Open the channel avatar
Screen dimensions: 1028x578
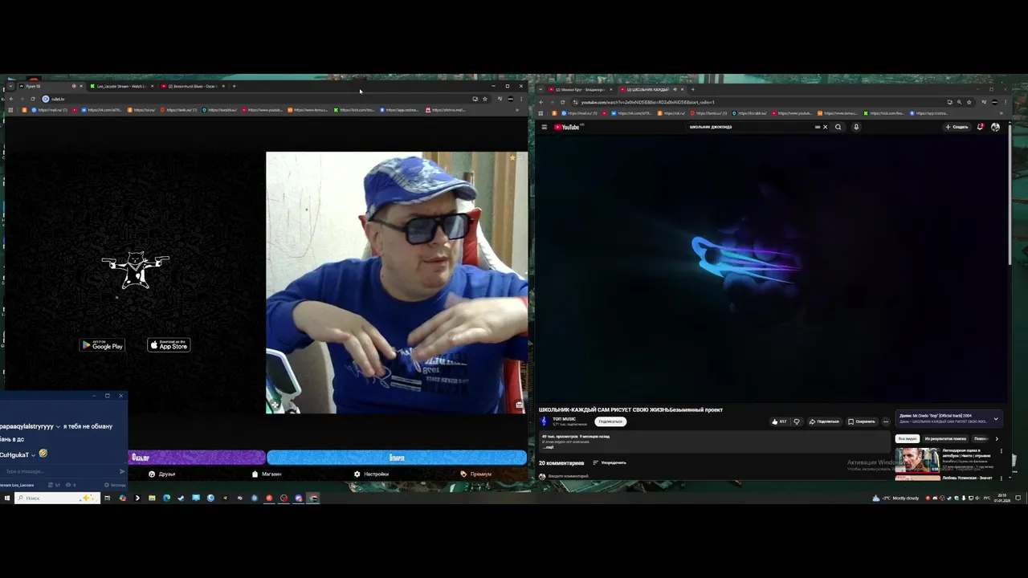pos(544,421)
